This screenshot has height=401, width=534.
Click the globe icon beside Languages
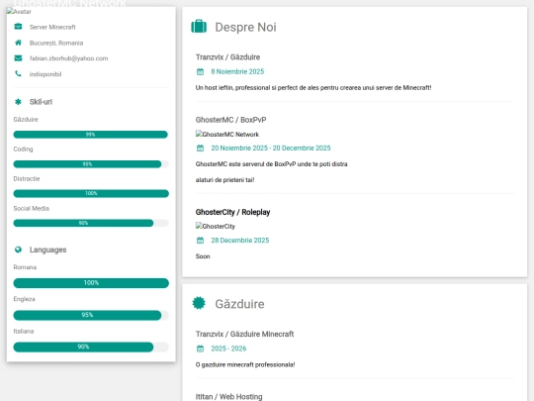click(18, 250)
